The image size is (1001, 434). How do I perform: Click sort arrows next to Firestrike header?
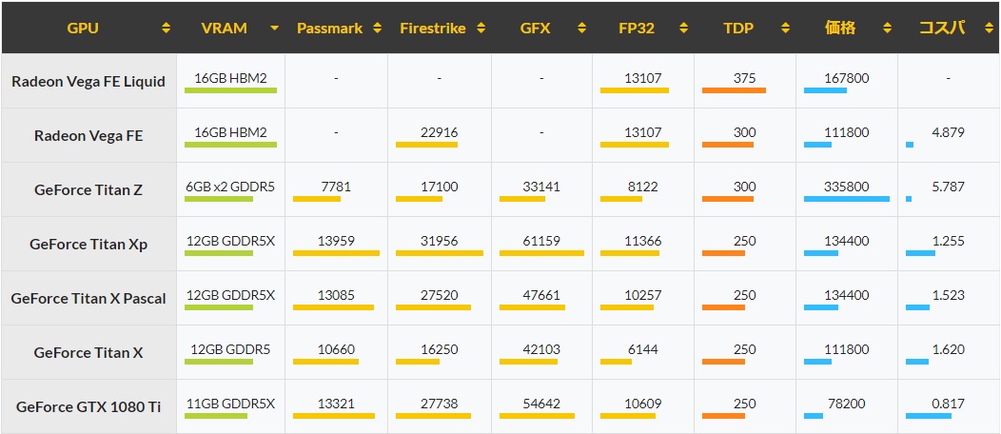point(481,29)
